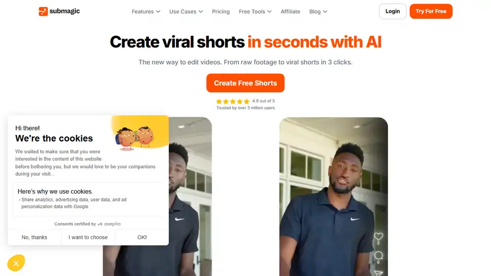
Task: Expand the Blog dropdown chevron
Action: coord(325,12)
